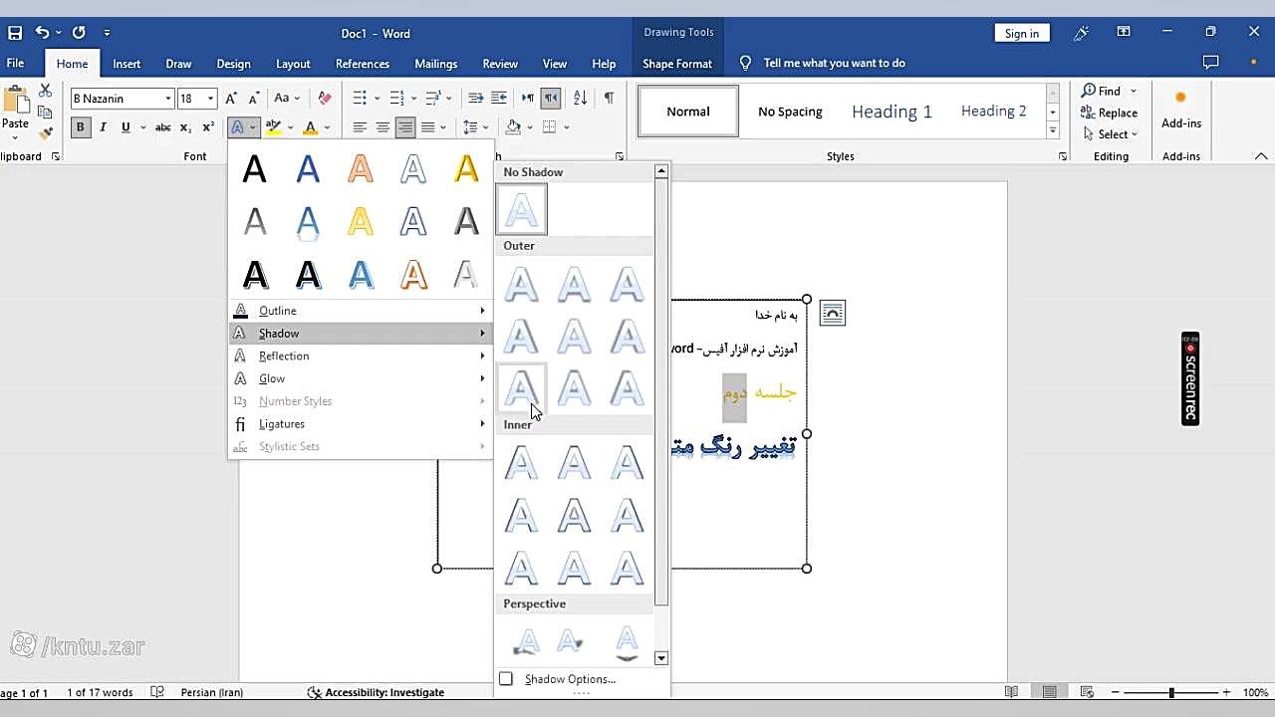Click the Undo arrow icon
Screen dimensions: 1275x717
click(42, 33)
